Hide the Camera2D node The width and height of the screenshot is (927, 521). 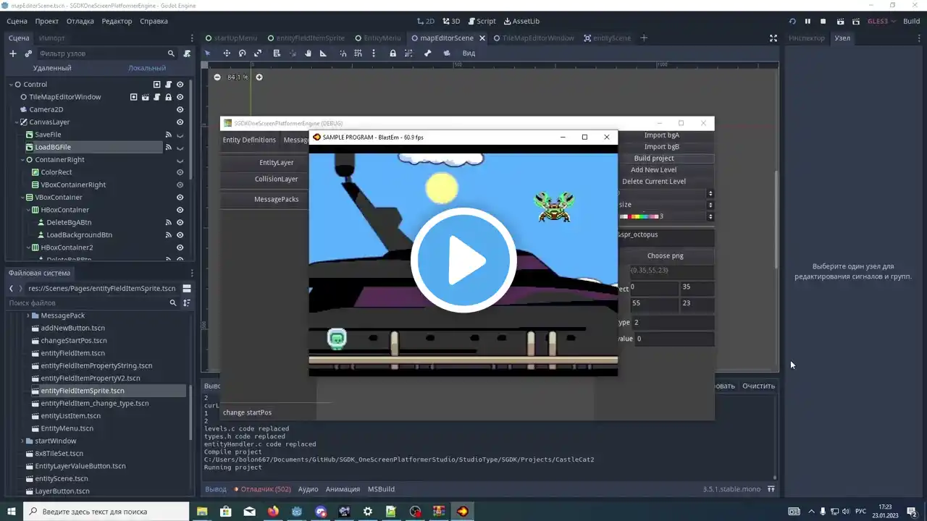tap(180, 110)
